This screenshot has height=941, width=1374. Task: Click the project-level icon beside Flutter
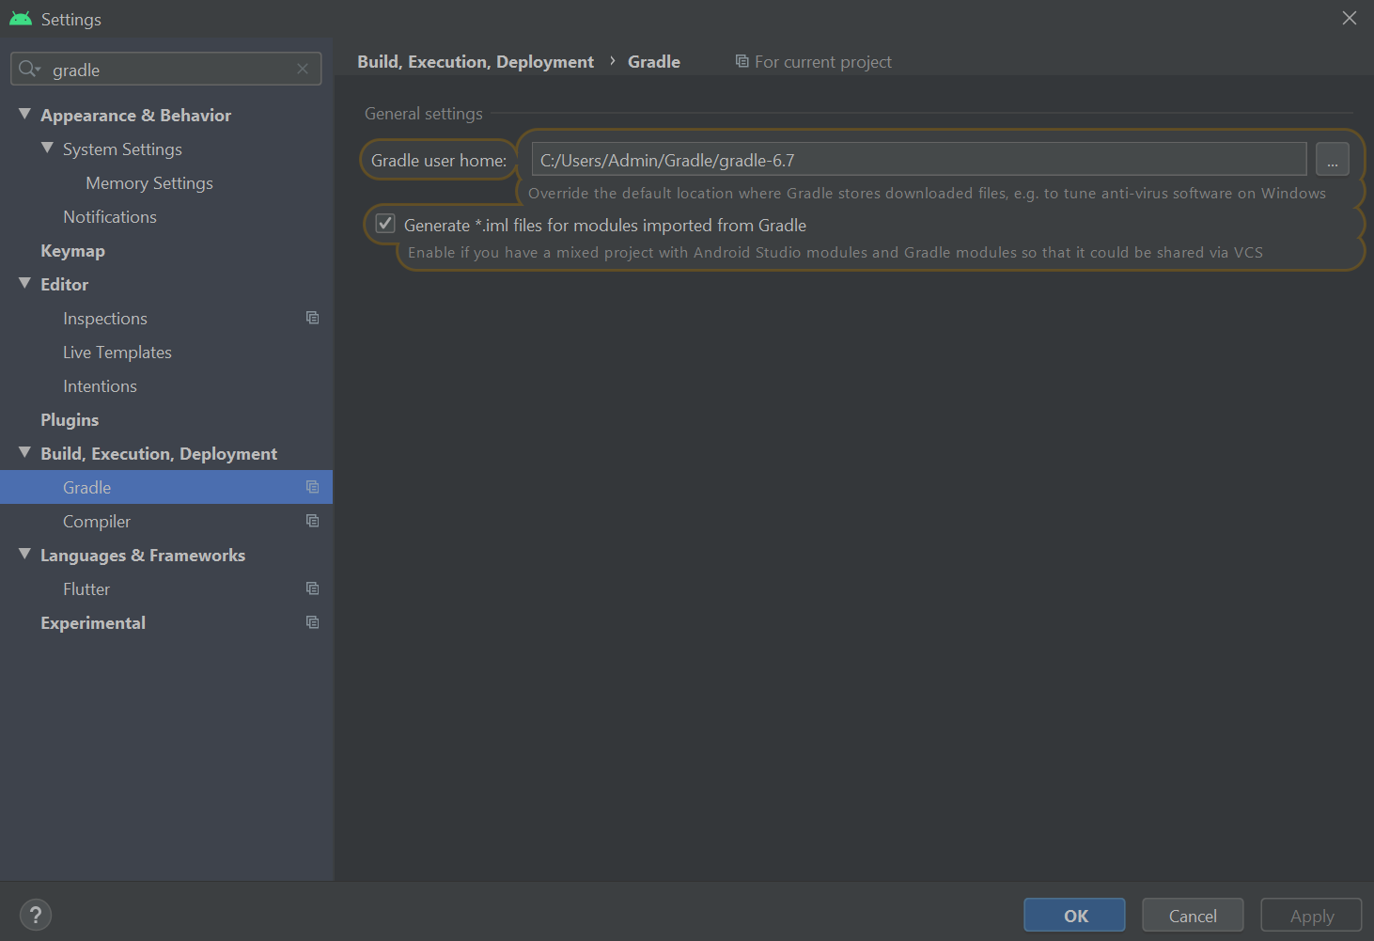point(313,588)
